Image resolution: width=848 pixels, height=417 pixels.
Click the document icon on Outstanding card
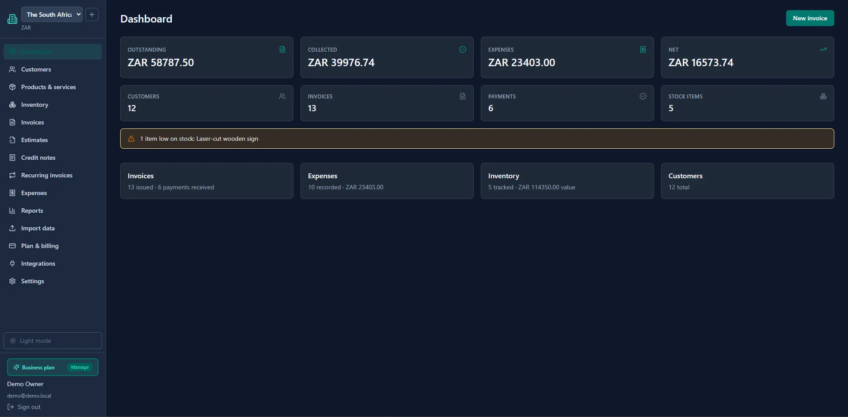pyautogui.click(x=282, y=49)
